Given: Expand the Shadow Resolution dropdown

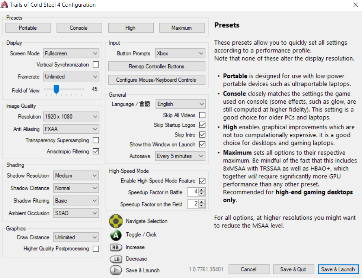Looking at the screenshot, I should (x=76, y=175).
